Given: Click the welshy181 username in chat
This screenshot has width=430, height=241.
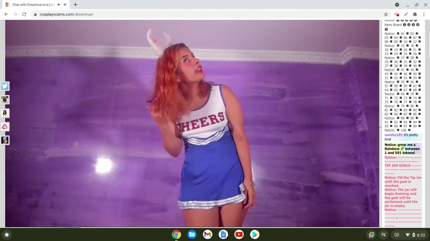Looking at the screenshot, I should coord(393,135).
